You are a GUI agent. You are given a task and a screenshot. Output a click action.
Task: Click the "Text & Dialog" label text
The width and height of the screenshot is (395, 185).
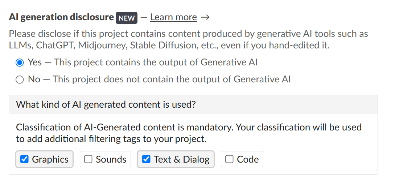coord(181,159)
